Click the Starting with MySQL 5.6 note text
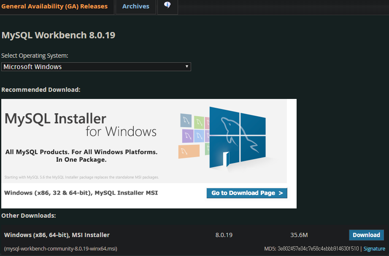389x256 pixels. click(81, 177)
